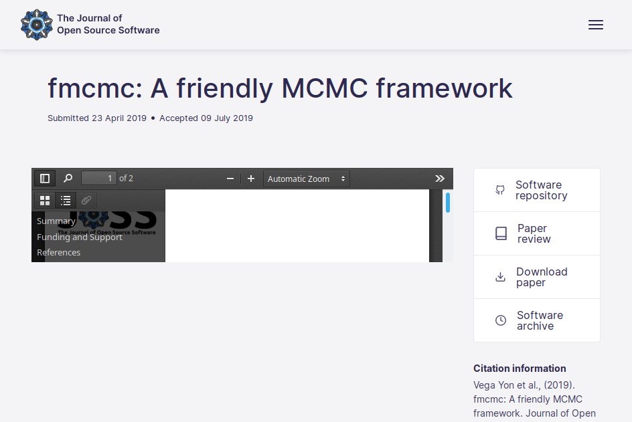Screen dimensions: 632x422
Task: Jump to the References outline entry
Action: click(x=58, y=253)
